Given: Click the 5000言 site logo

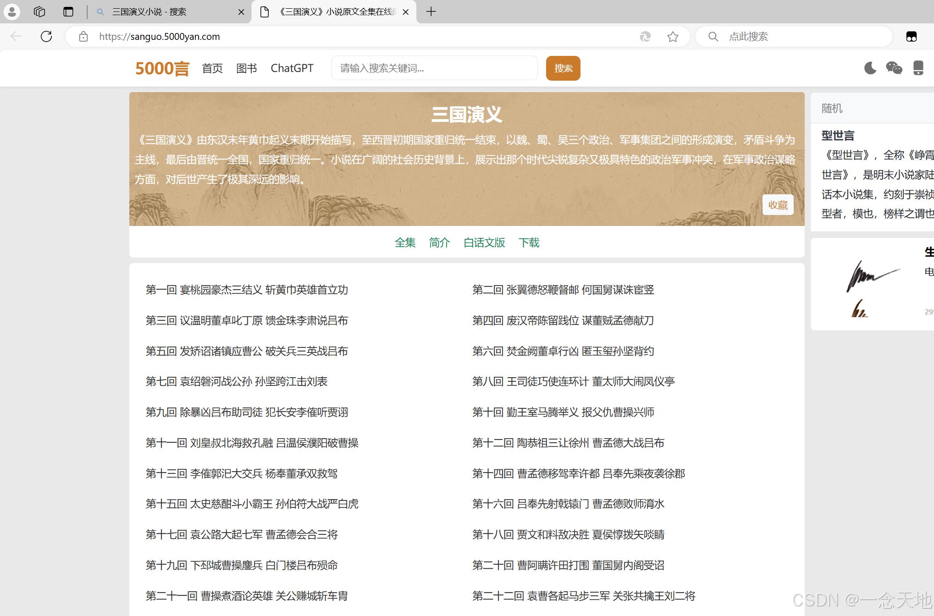Looking at the screenshot, I should (x=162, y=68).
